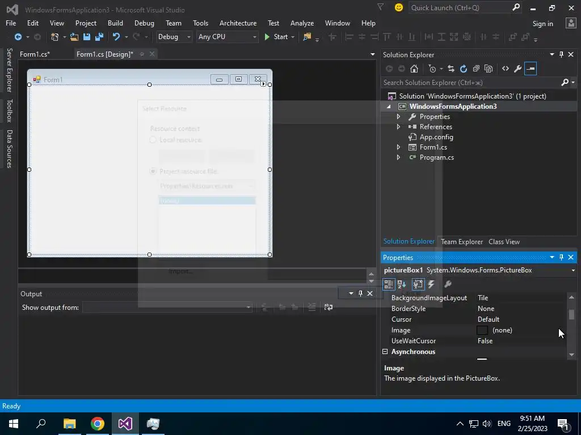Expand the Form1.cs node
The width and height of the screenshot is (581, 435).
click(399, 147)
